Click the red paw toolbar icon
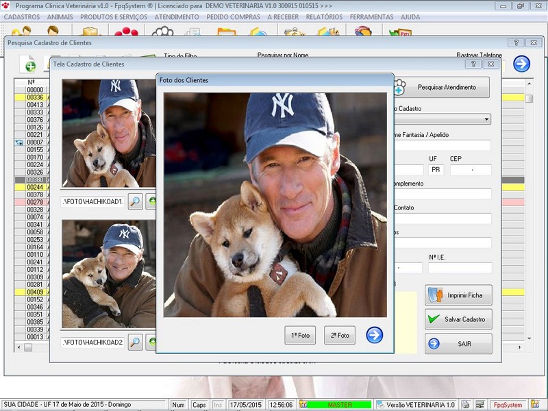The height and width of the screenshot is (411, 548). point(126,32)
